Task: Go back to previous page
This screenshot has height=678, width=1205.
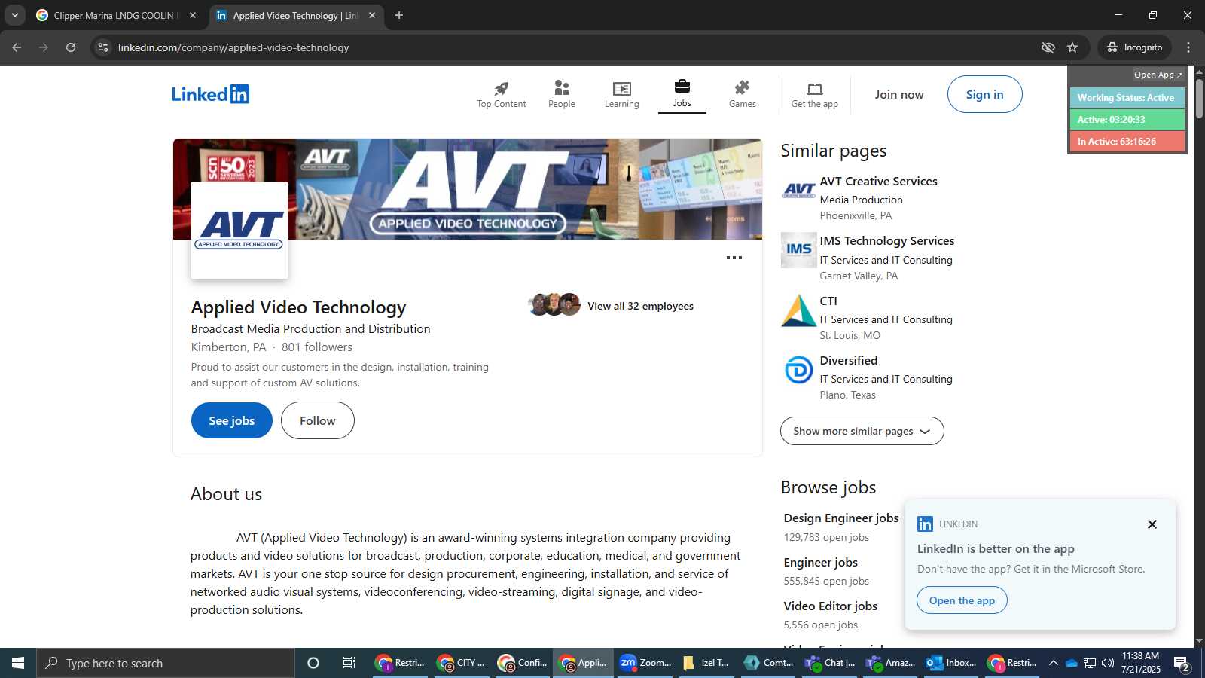Action: coord(17,47)
